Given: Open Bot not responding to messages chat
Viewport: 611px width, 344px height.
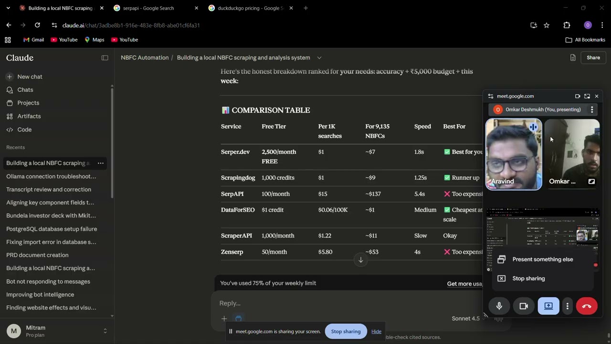Looking at the screenshot, I should pyautogui.click(x=48, y=281).
